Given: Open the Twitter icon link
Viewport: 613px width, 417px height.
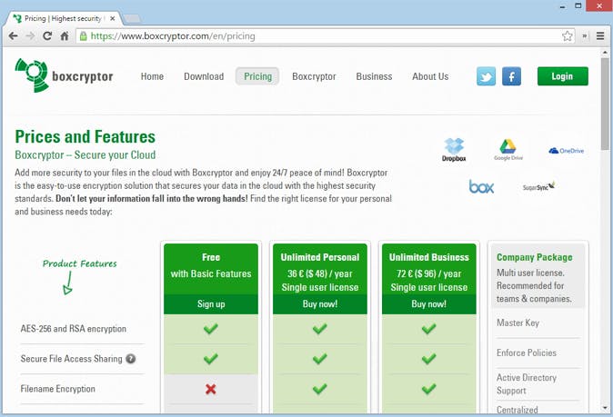Looking at the screenshot, I should [486, 76].
